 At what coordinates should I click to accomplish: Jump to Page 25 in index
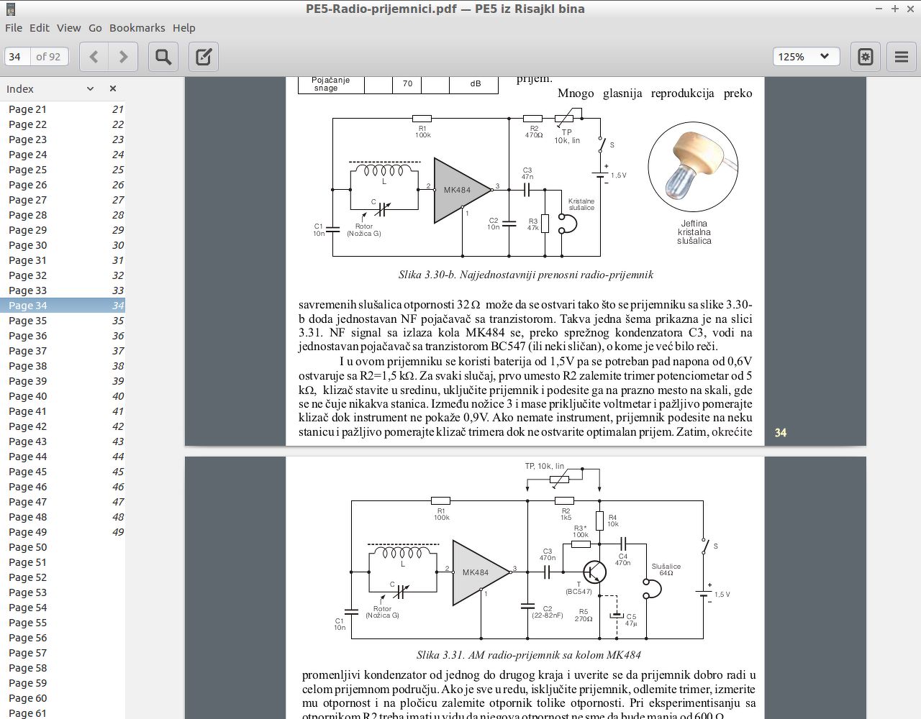pyautogui.click(x=63, y=170)
